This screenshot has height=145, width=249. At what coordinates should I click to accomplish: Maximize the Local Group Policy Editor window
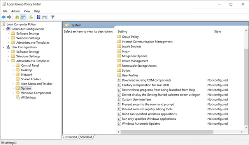(x=231, y=4)
